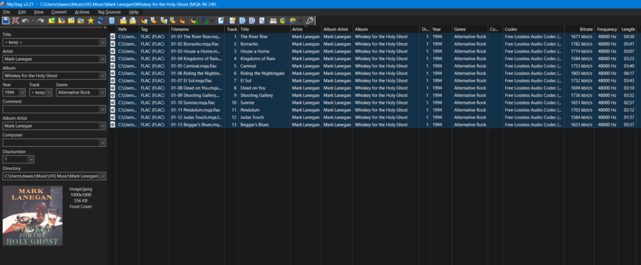
Task: Select the Kingdoms of Rain title cell
Action: point(257,59)
